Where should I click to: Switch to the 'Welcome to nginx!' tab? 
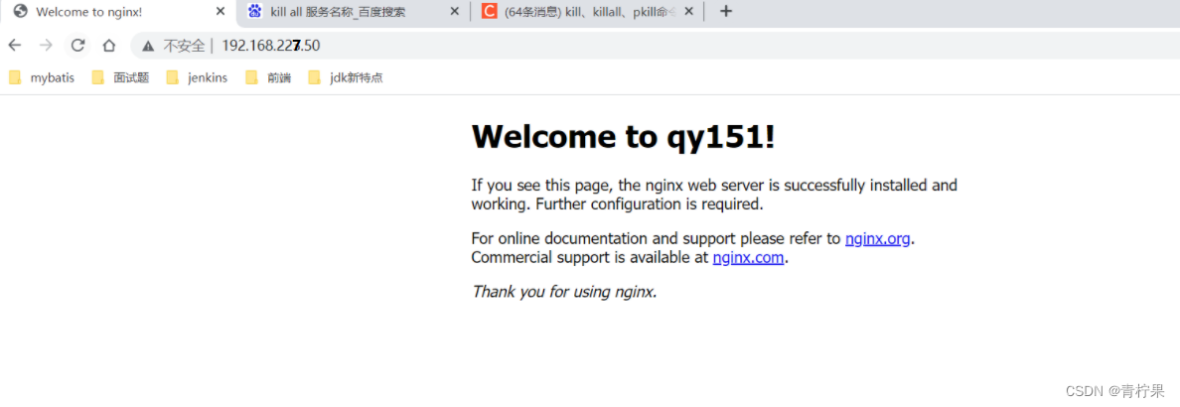118,12
